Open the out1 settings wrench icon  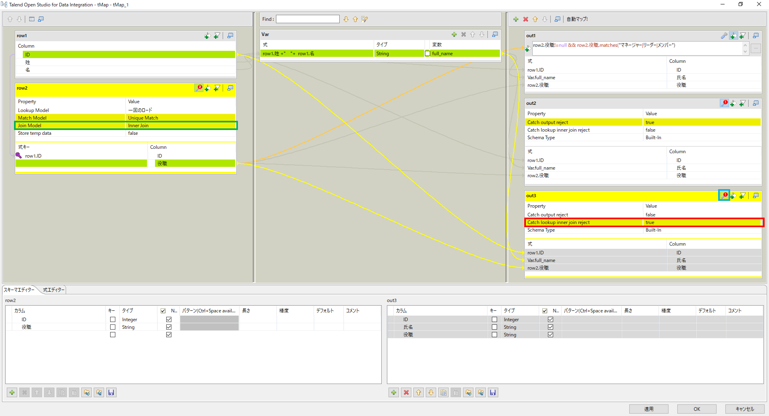pyautogui.click(x=724, y=36)
